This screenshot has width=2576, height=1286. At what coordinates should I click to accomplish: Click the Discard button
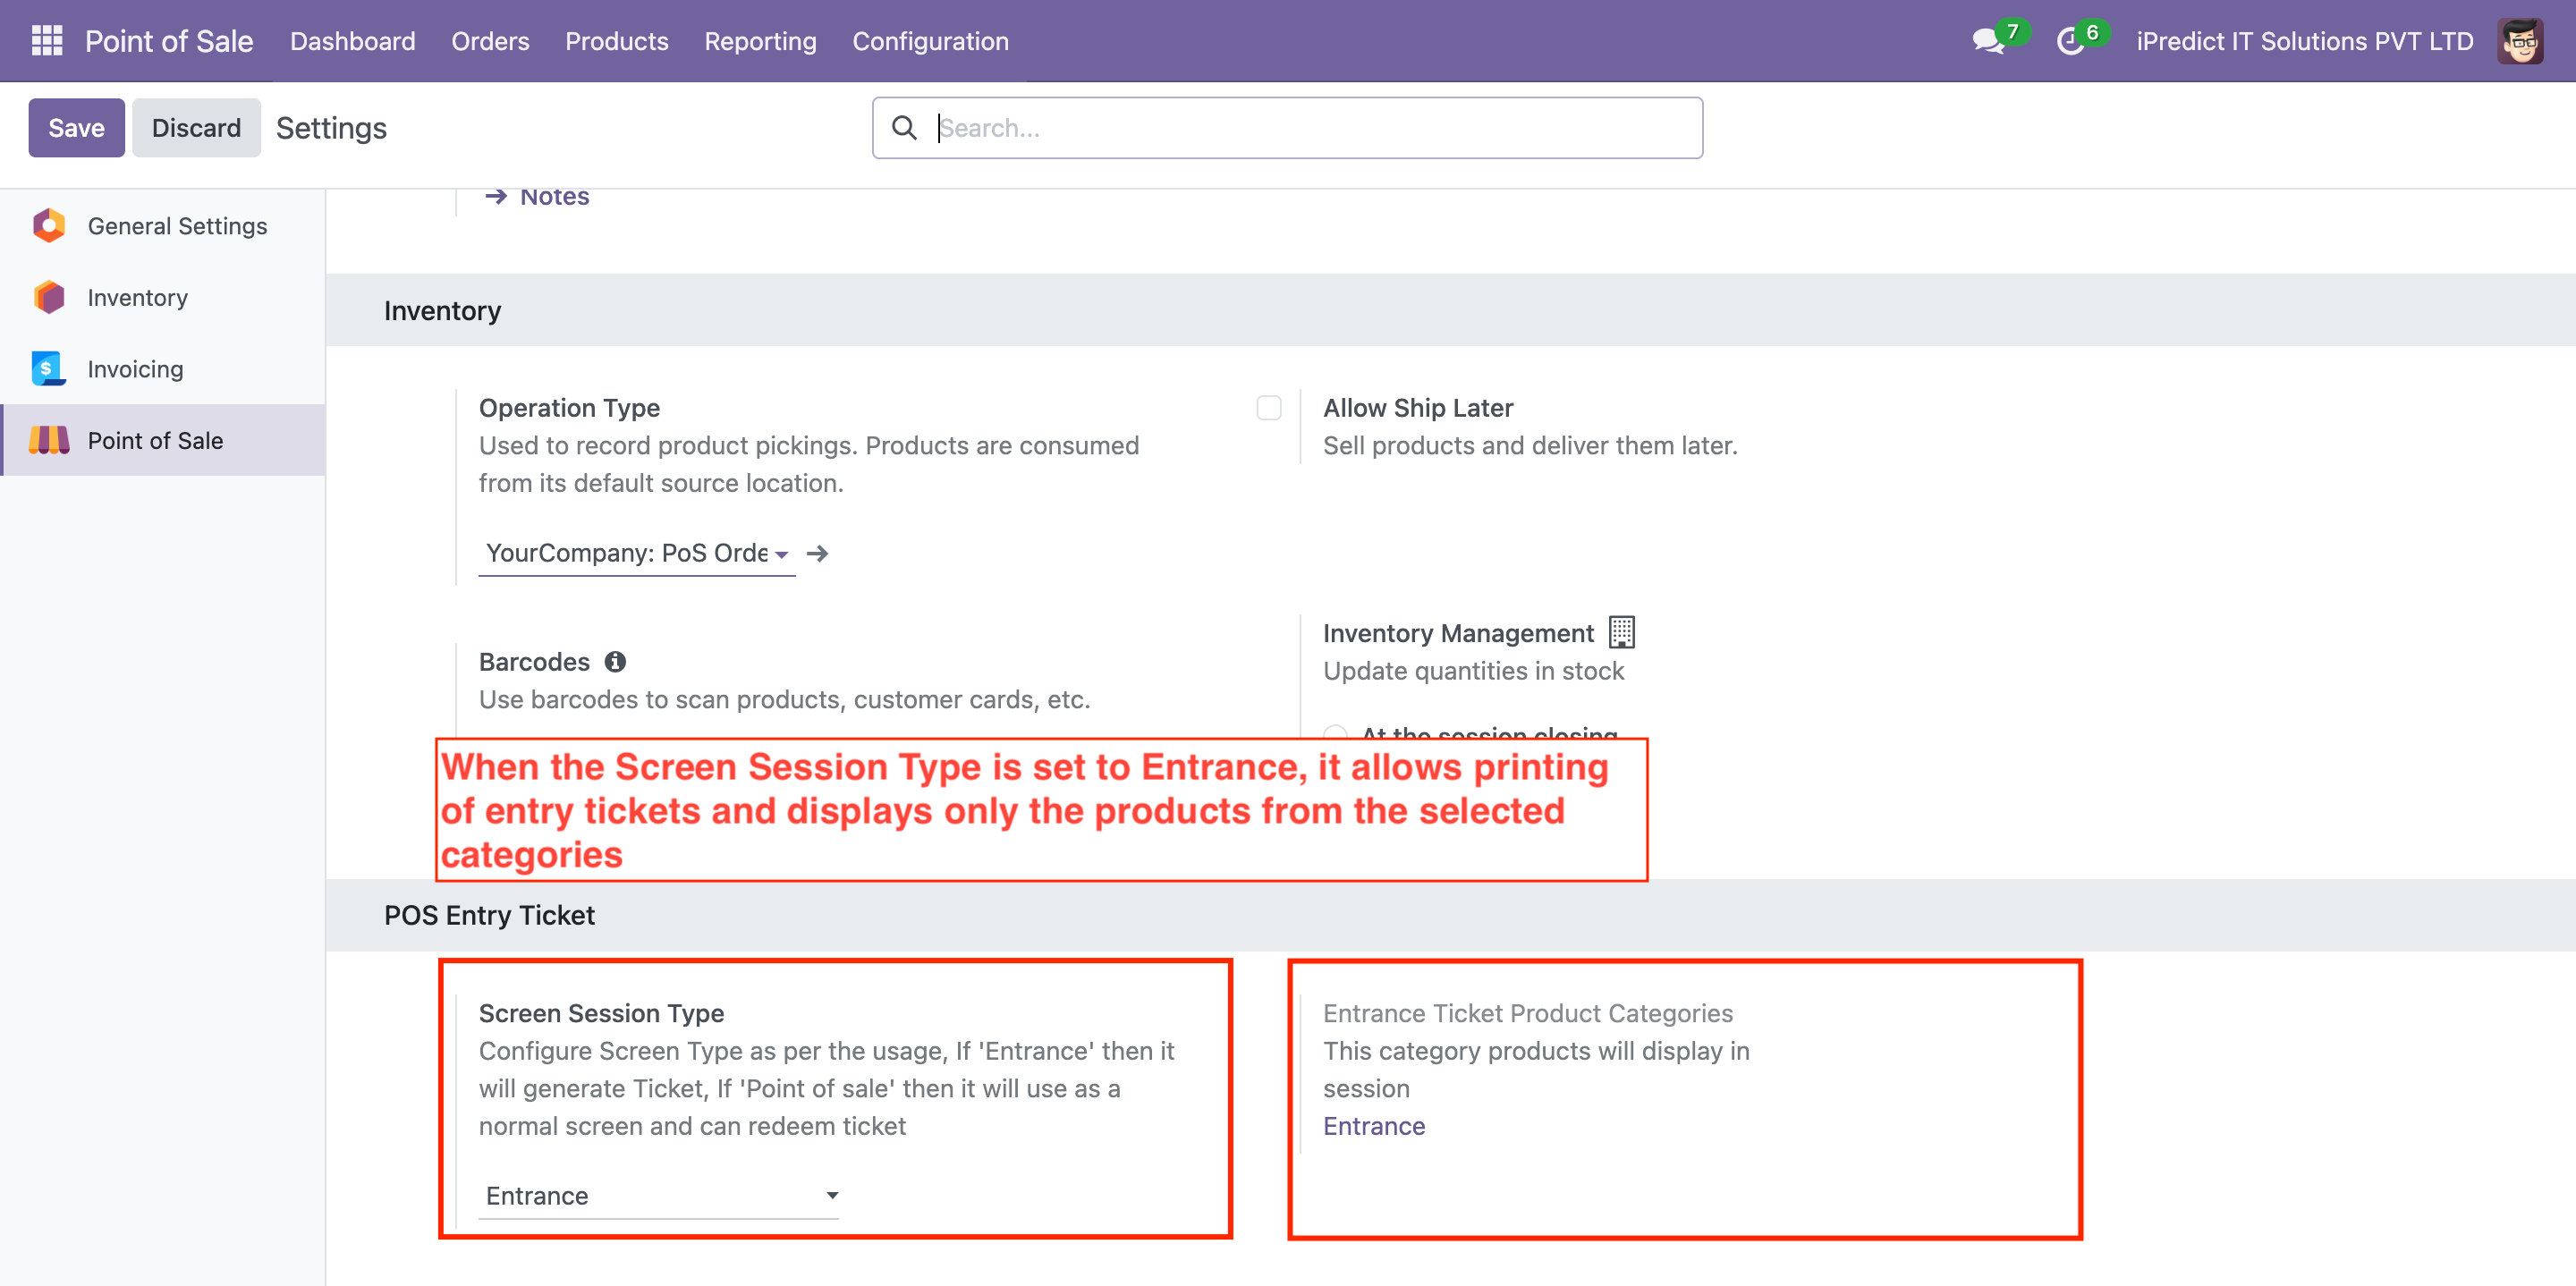(x=196, y=128)
